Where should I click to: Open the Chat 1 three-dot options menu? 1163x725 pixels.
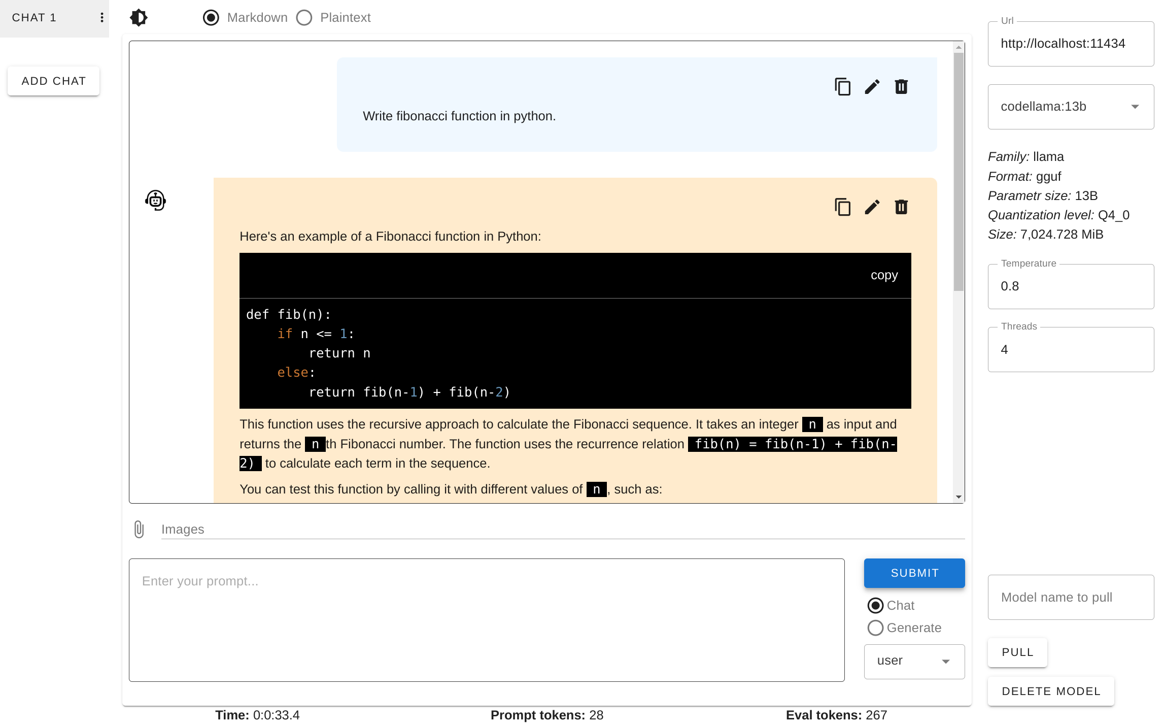[x=102, y=18]
